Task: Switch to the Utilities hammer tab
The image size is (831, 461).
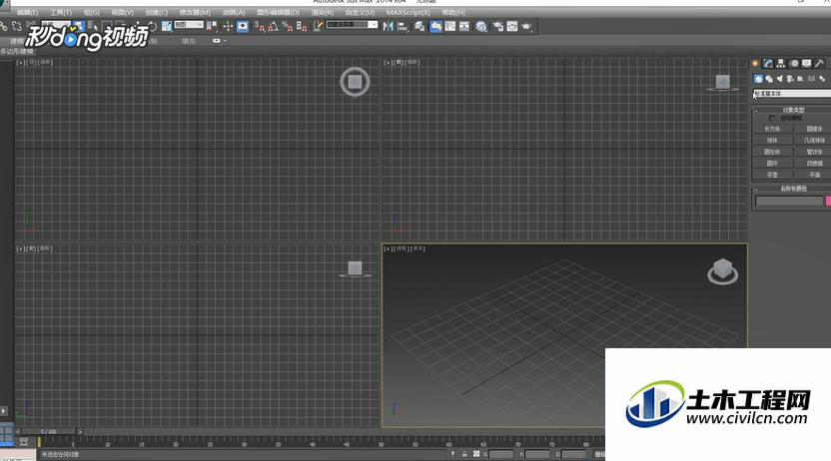Action: point(819,64)
